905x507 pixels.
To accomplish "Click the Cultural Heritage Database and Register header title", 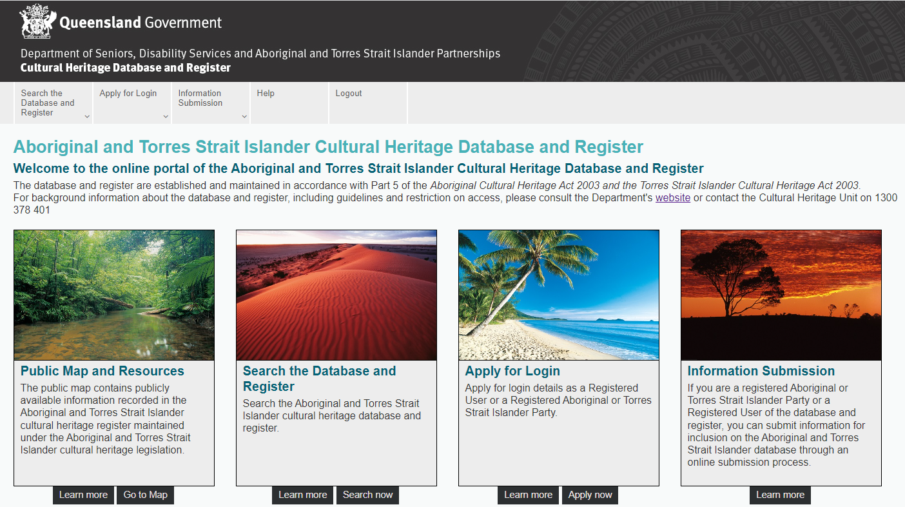I will (126, 68).
